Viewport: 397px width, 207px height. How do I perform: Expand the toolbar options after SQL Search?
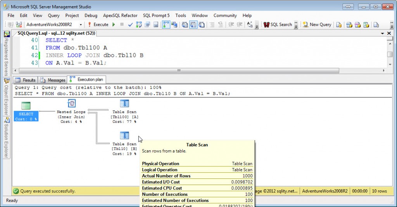[x=296, y=25]
